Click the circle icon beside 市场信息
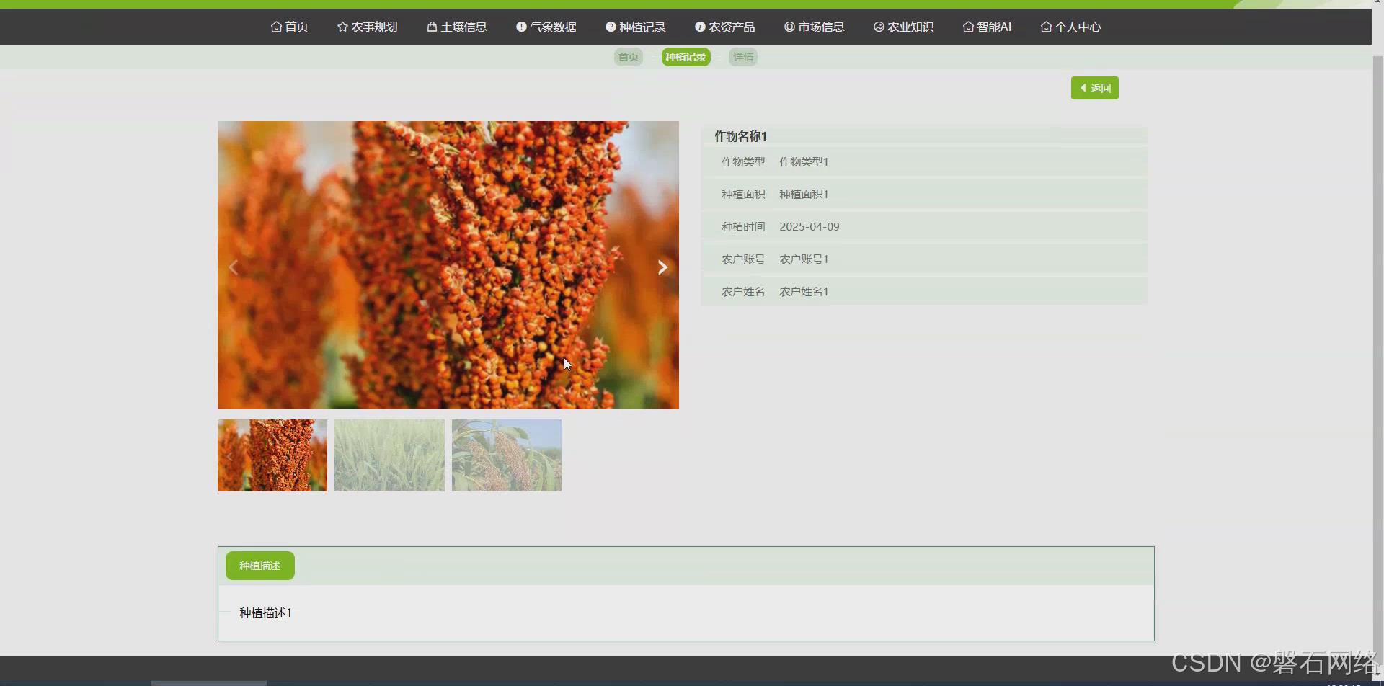1384x686 pixels. point(789,27)
